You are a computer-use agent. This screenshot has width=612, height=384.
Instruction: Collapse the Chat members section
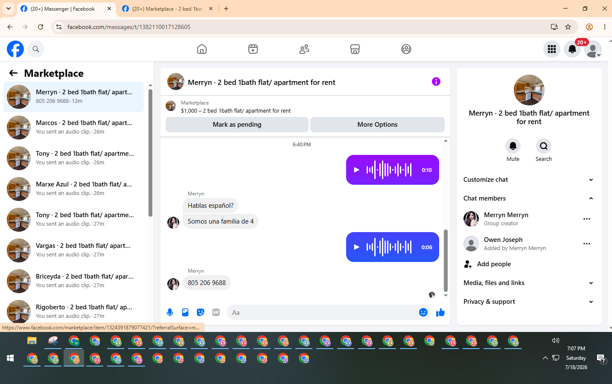coord(529,198)
